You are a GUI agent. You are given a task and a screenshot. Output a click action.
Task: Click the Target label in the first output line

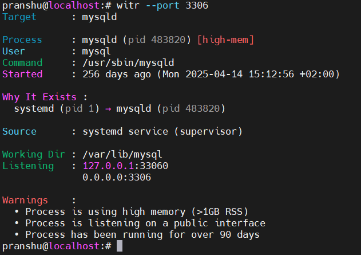pyautogui.click(x=19, y=17)
